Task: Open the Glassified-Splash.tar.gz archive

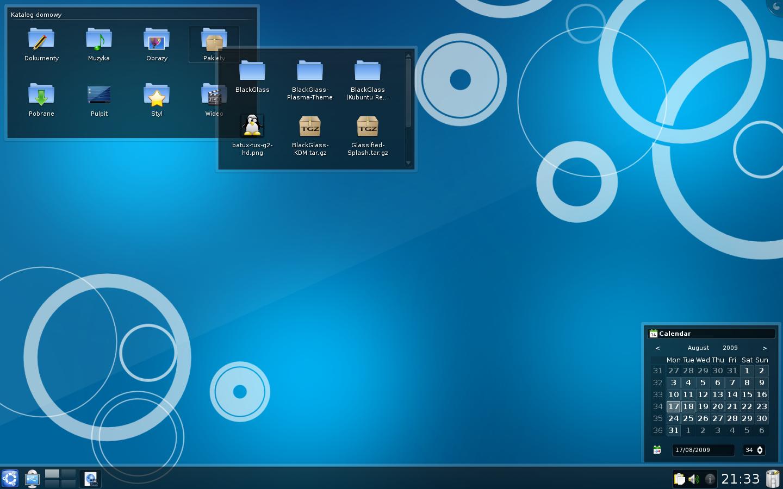Action: (368, 135)
